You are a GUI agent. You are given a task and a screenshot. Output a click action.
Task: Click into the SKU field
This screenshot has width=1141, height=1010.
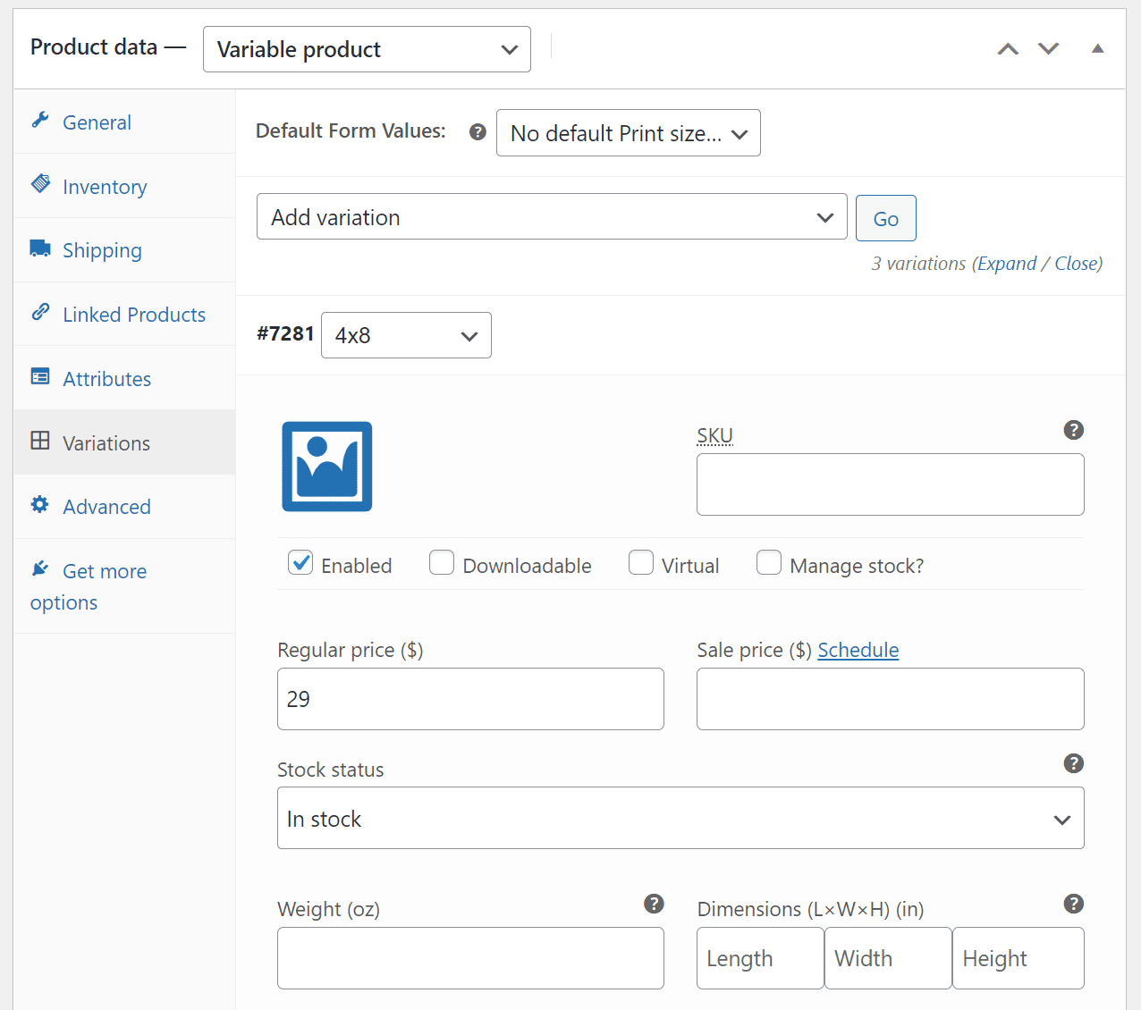click(x=891, y=484)
